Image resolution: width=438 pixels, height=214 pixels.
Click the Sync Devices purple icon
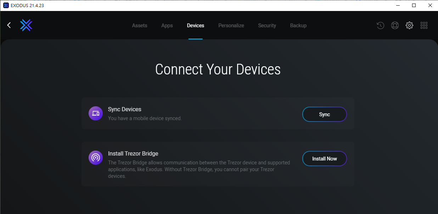(x=96, y=113)
